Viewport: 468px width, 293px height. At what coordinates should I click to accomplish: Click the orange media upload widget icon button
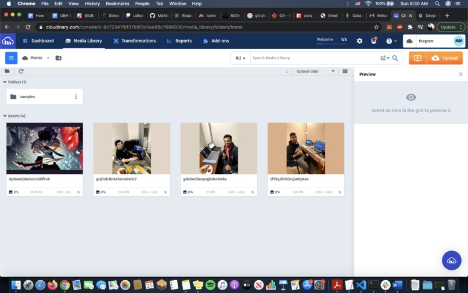tap(417, 58)
